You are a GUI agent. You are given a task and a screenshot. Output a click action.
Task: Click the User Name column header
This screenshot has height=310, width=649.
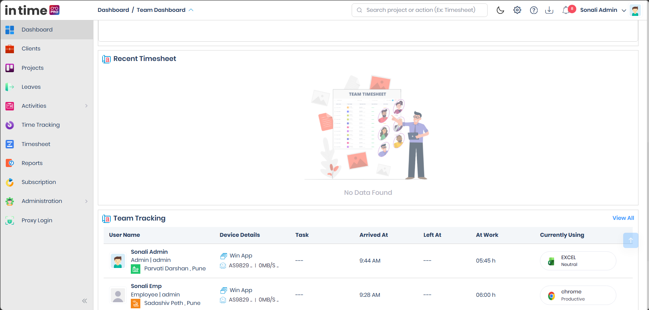124,235
